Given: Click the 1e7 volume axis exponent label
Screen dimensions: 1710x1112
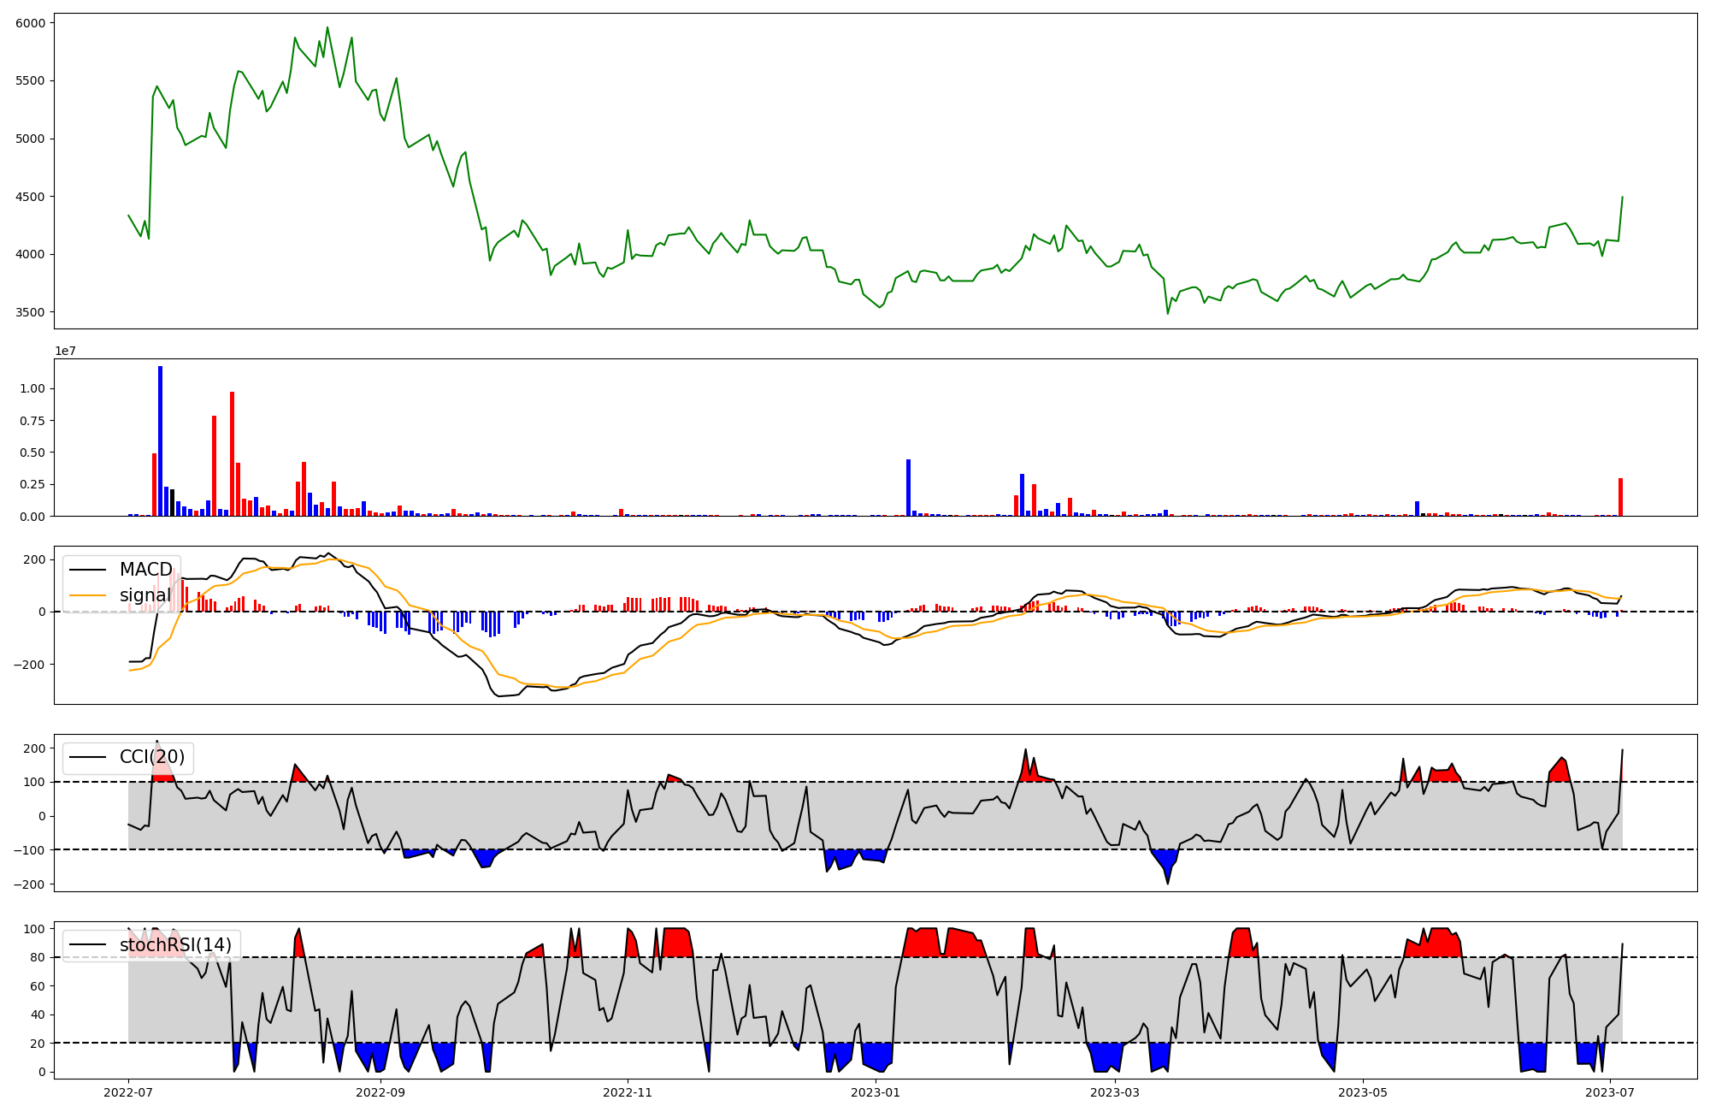Looking at the screenshot, I should tap(66, 351).
